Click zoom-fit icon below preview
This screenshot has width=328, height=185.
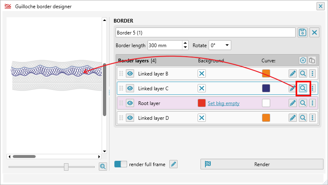103,167
